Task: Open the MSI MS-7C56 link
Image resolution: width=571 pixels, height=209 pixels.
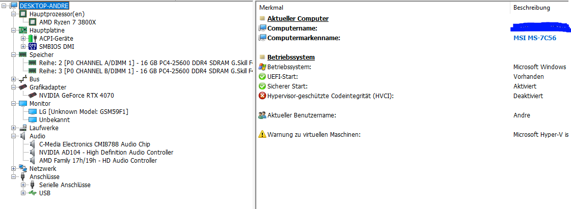Action: 535,38
